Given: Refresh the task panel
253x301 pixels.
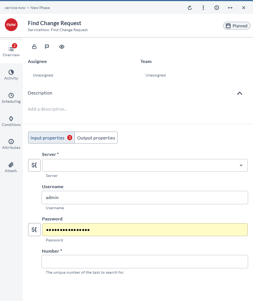Looking at the screenshot, I should pos(189,7).
